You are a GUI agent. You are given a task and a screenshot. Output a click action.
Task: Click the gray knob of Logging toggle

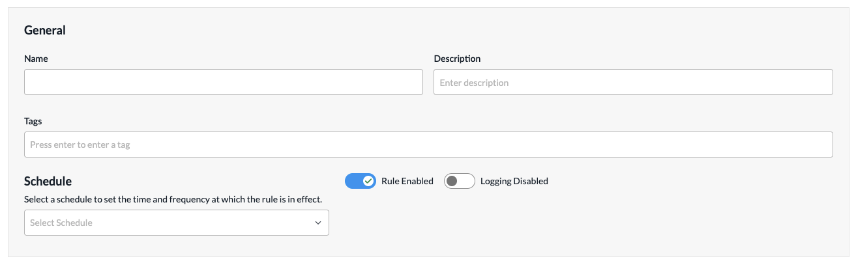(452, 181)
